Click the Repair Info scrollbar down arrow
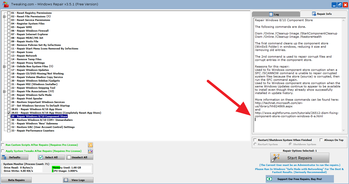 click(344, 130)
